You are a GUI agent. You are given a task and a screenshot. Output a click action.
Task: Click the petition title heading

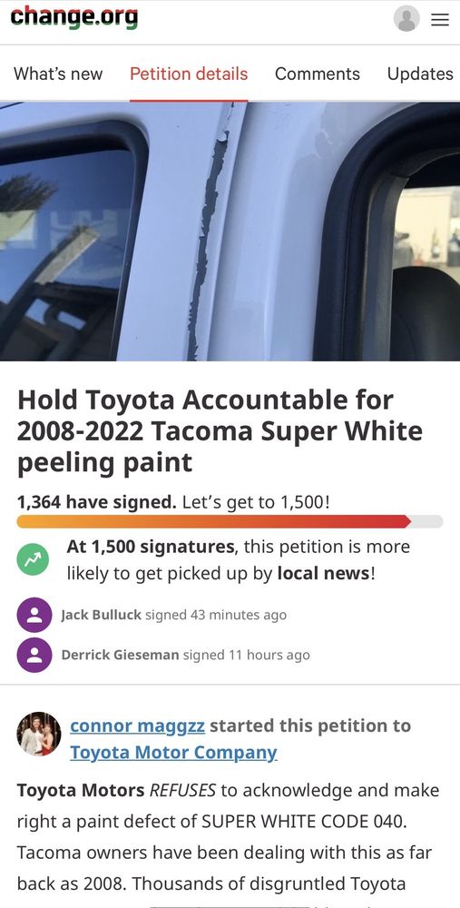click(x=220, y=431)
